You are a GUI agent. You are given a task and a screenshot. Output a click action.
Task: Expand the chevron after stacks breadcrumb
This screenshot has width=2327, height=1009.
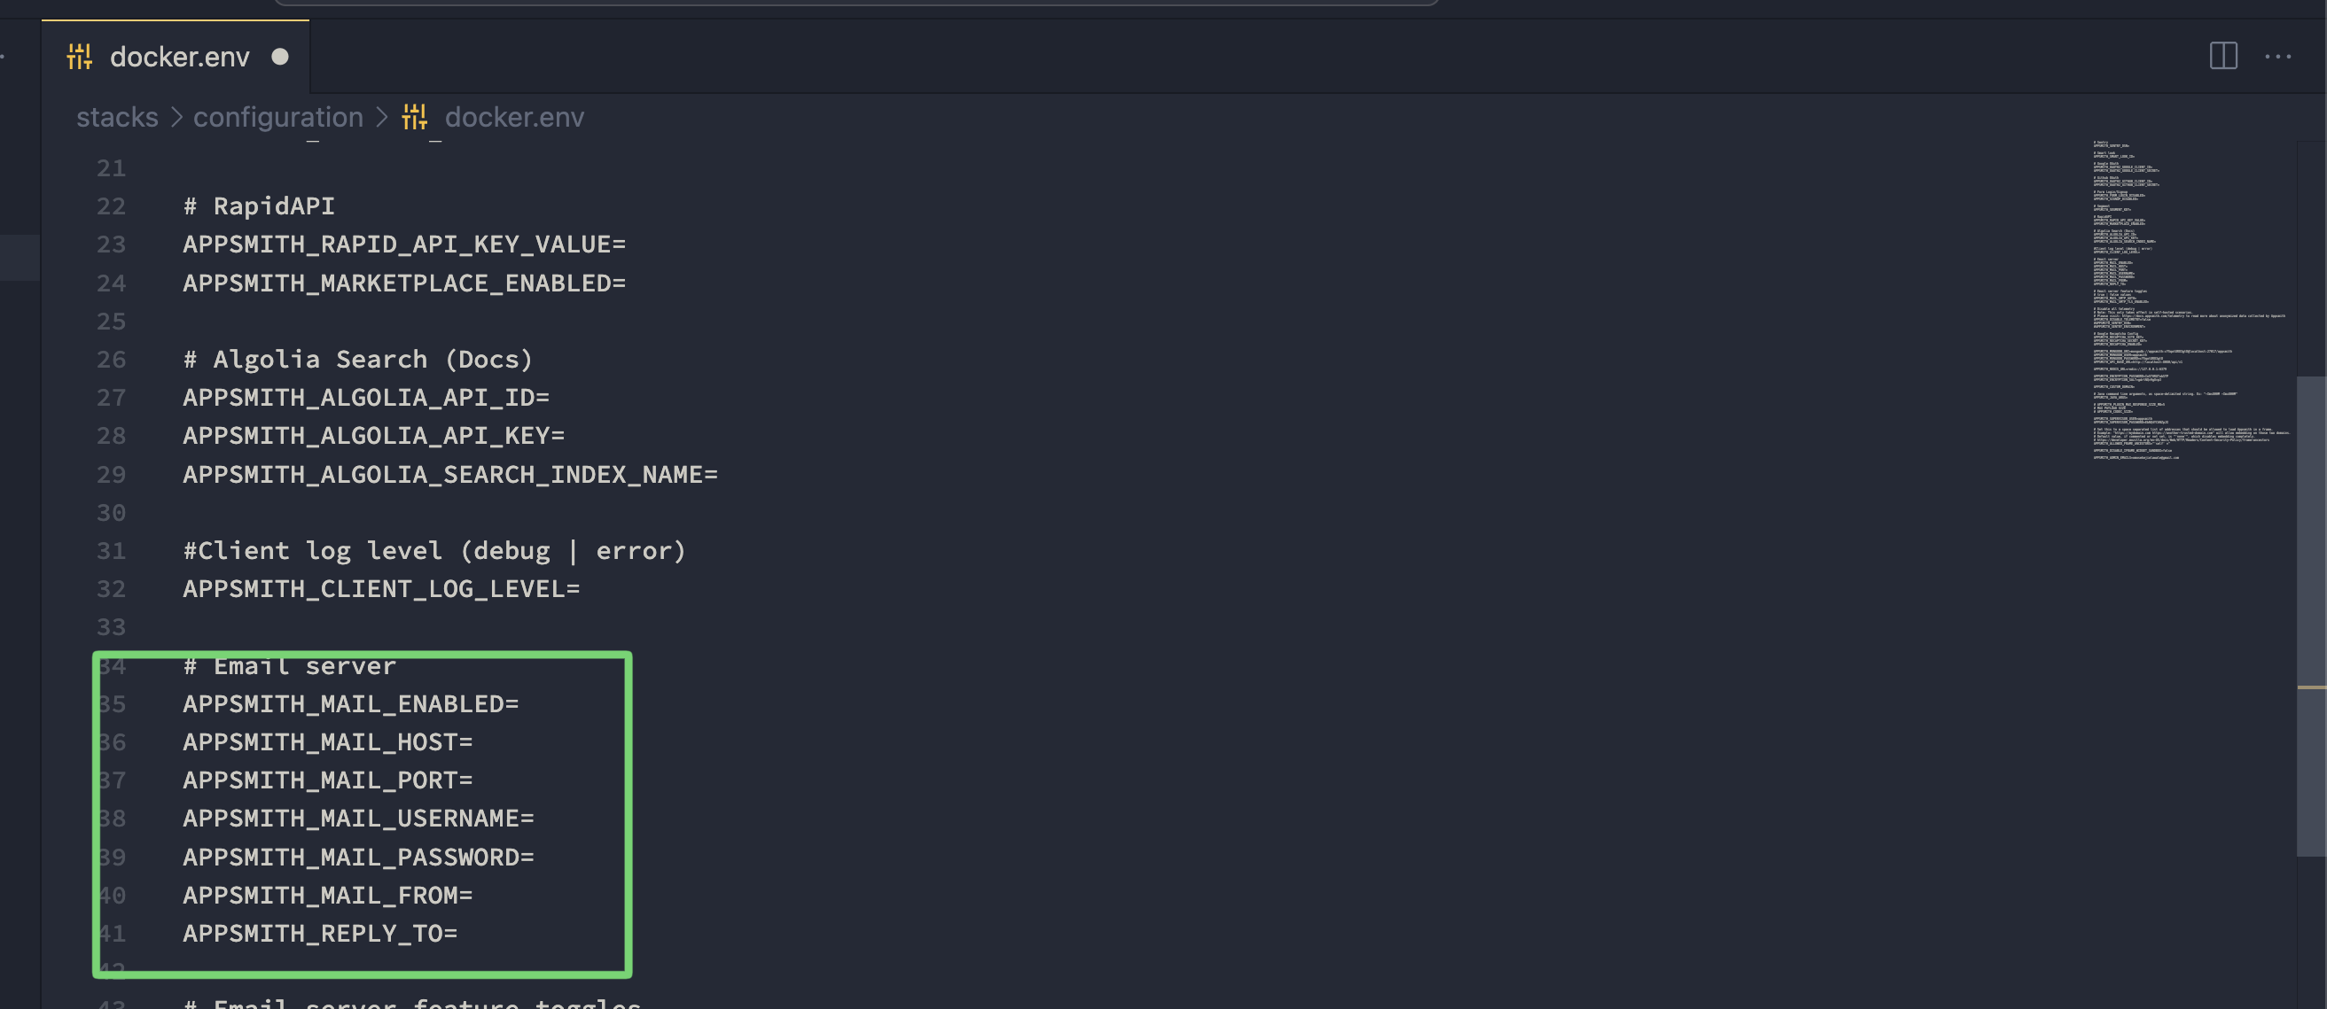coord(176,117)
